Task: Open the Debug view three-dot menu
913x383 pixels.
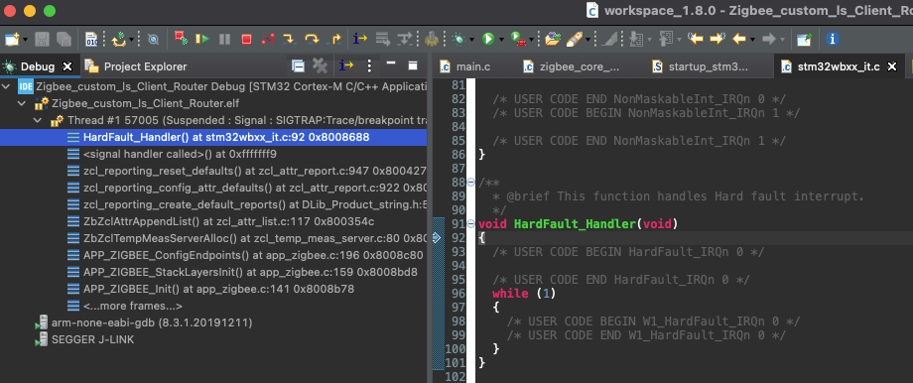Action: point(368,65)
